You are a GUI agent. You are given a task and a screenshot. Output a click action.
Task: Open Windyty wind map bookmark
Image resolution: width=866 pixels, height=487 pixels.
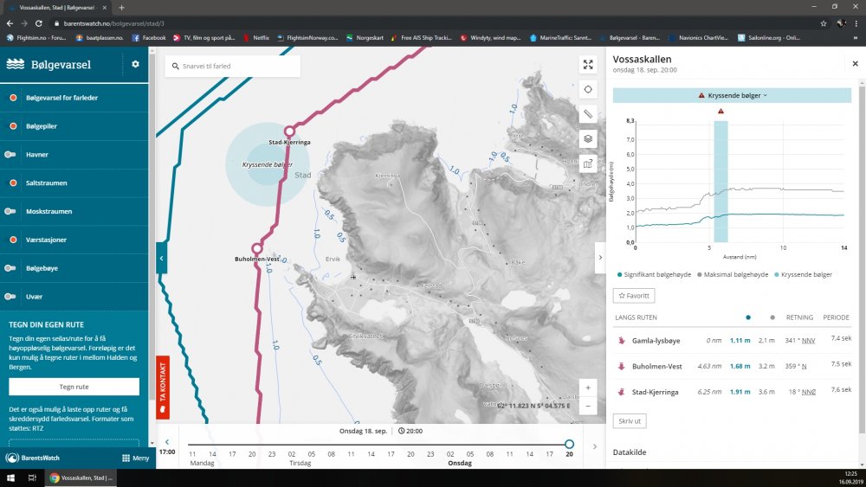point(490,38)
